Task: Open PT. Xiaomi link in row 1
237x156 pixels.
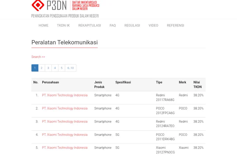Action: point(65,95)
